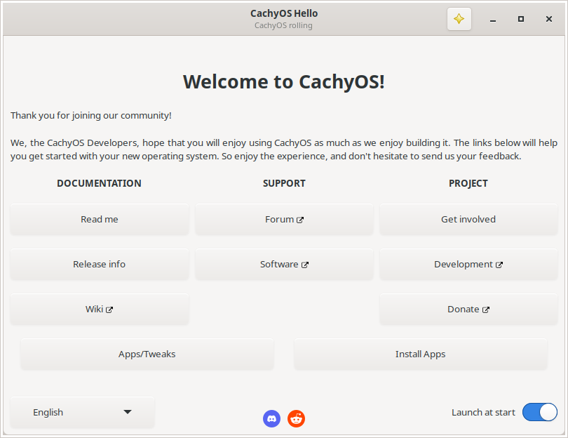The image size is (568, 438).
Task: Open the Discord community icon
Action: click(271, 419)
